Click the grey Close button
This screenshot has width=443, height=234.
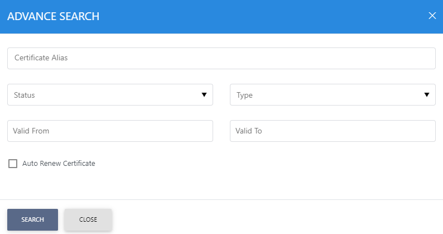pos(88,219)
